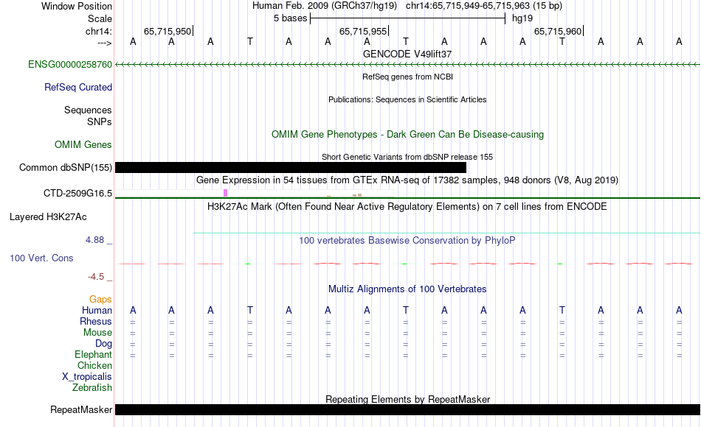This screenshot has height=427, width=701.
Task: Click the SNPs track label
Action: pos(100,121)
